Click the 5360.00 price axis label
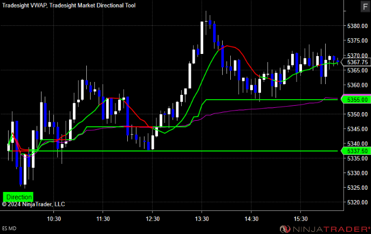The width and height of the screenshot is (371, 234). (358, 85)
